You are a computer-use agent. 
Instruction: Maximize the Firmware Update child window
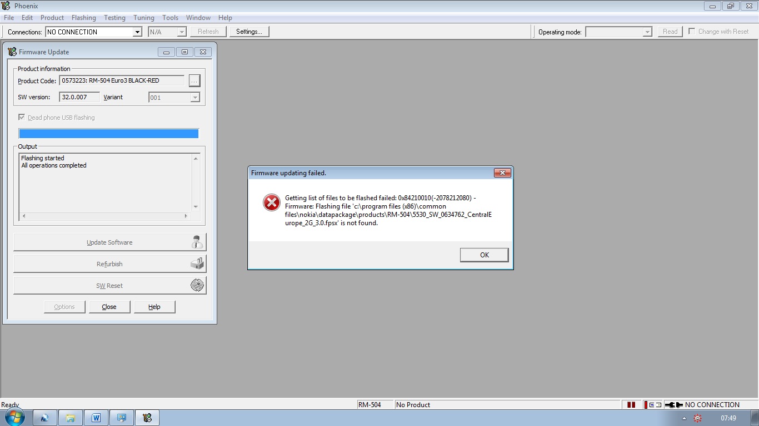coord(184,52)
